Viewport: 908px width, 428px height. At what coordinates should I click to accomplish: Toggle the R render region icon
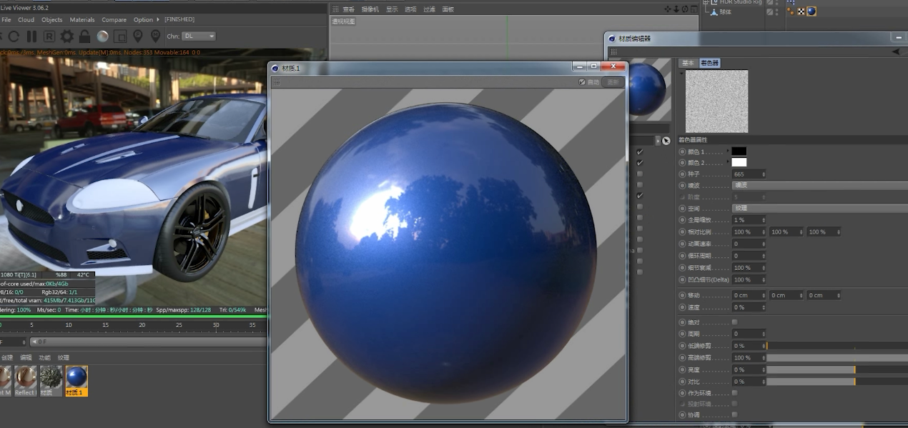point(49,36)
